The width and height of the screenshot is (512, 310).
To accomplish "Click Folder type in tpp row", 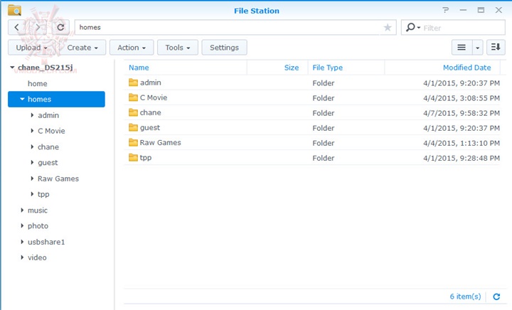I will pos(324,158).
